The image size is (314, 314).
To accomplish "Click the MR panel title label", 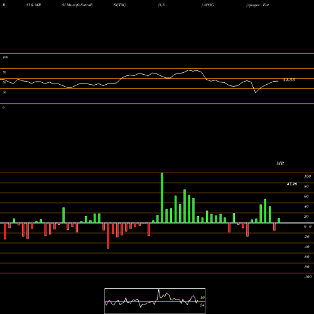I will [x=280, y=163].
